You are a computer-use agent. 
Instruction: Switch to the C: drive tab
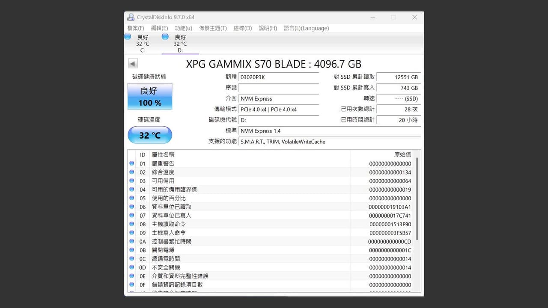click(143, 44)
